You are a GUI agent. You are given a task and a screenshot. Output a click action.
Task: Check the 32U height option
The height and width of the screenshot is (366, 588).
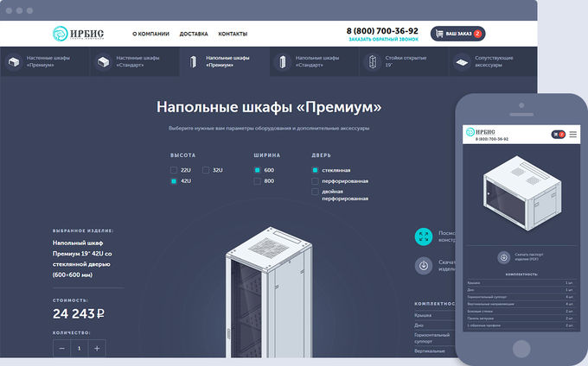pyautogui.click(x=206, y=170)
